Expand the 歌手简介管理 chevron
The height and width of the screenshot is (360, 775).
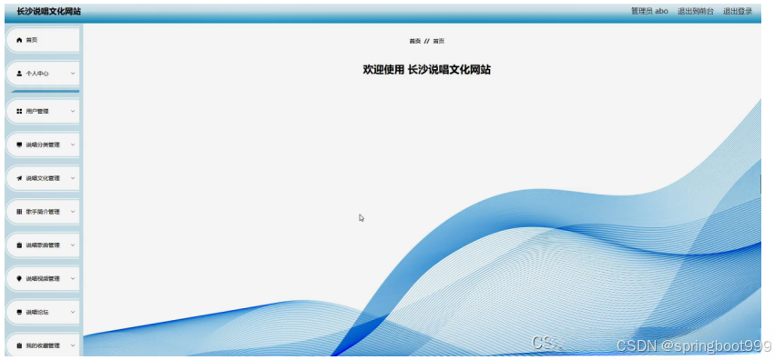pyautogui.click(x=73, y=212)
